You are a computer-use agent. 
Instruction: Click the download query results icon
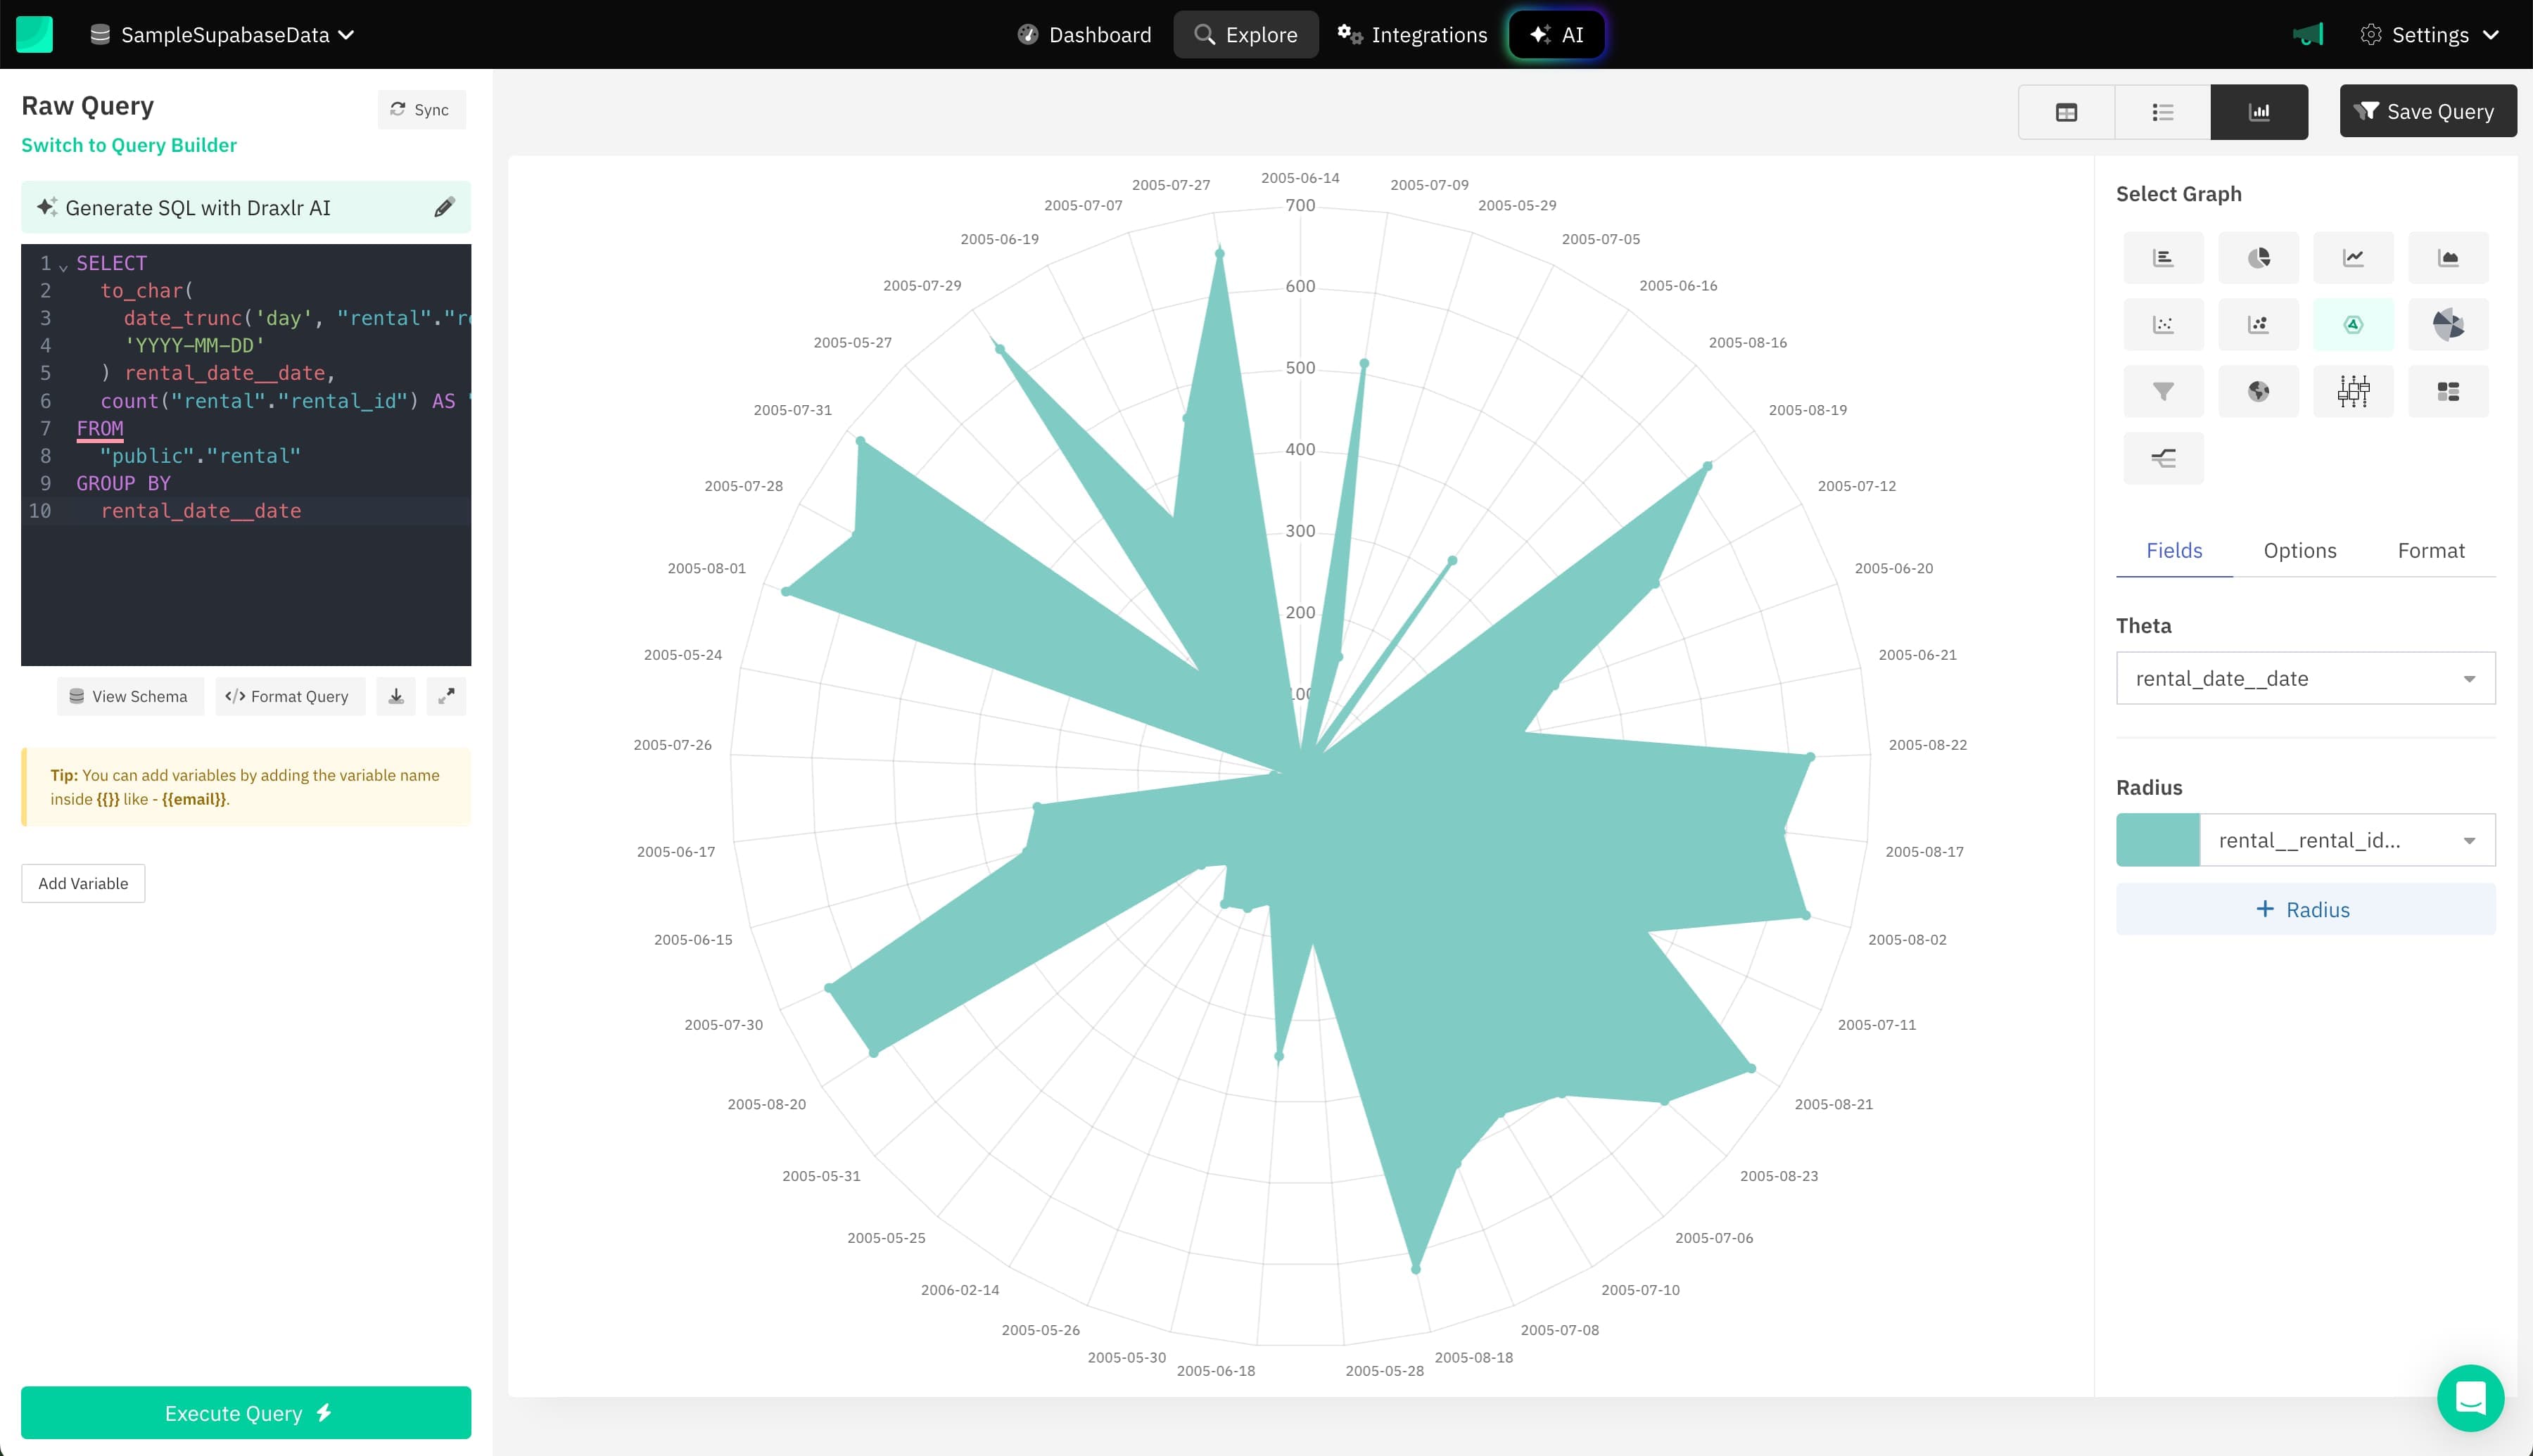coord(396,696)
